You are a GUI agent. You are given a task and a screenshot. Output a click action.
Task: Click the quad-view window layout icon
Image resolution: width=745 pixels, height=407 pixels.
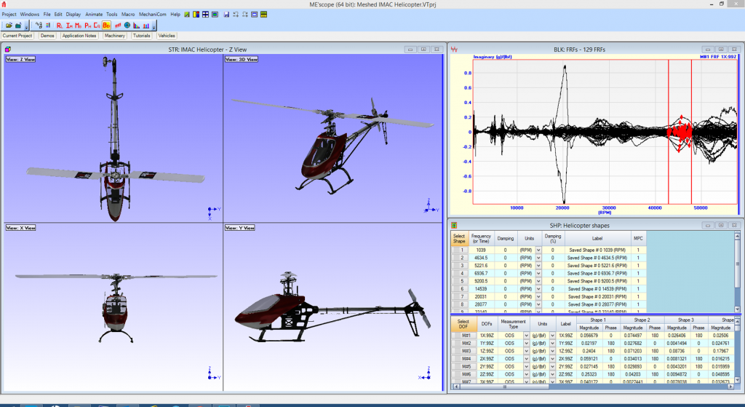pyautogui.click(x=207, y=15)
